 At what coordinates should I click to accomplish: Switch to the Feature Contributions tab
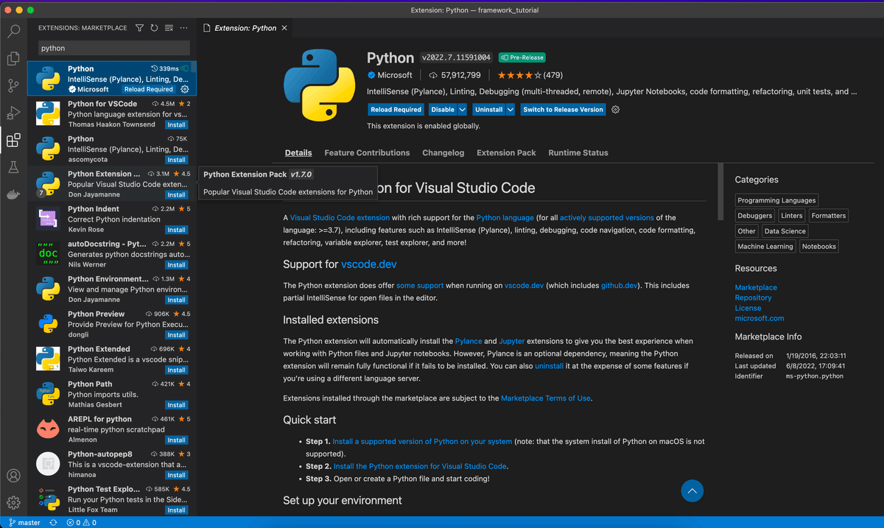tap(367, 152)
